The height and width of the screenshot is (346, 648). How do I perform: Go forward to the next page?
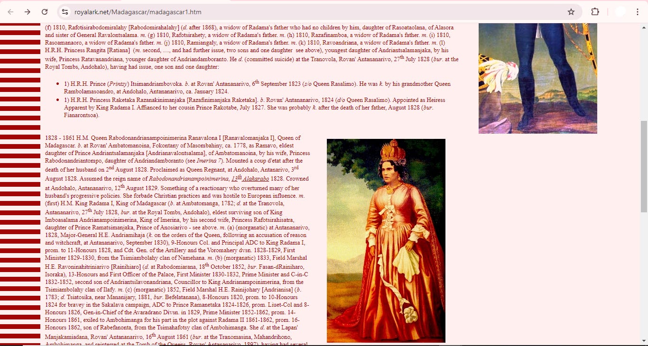point(28,12)
